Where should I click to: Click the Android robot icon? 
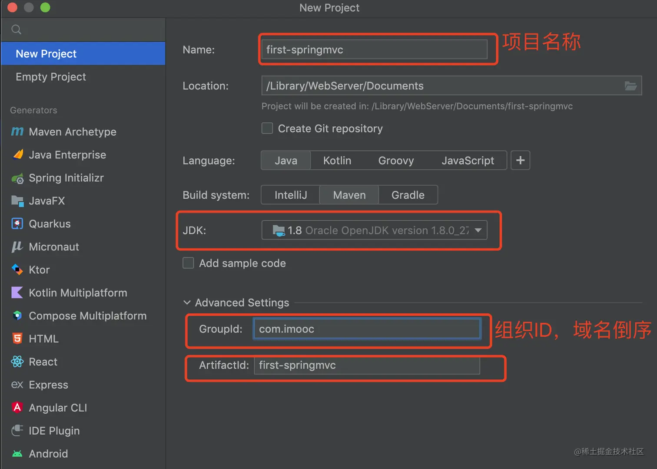(17, 453)
